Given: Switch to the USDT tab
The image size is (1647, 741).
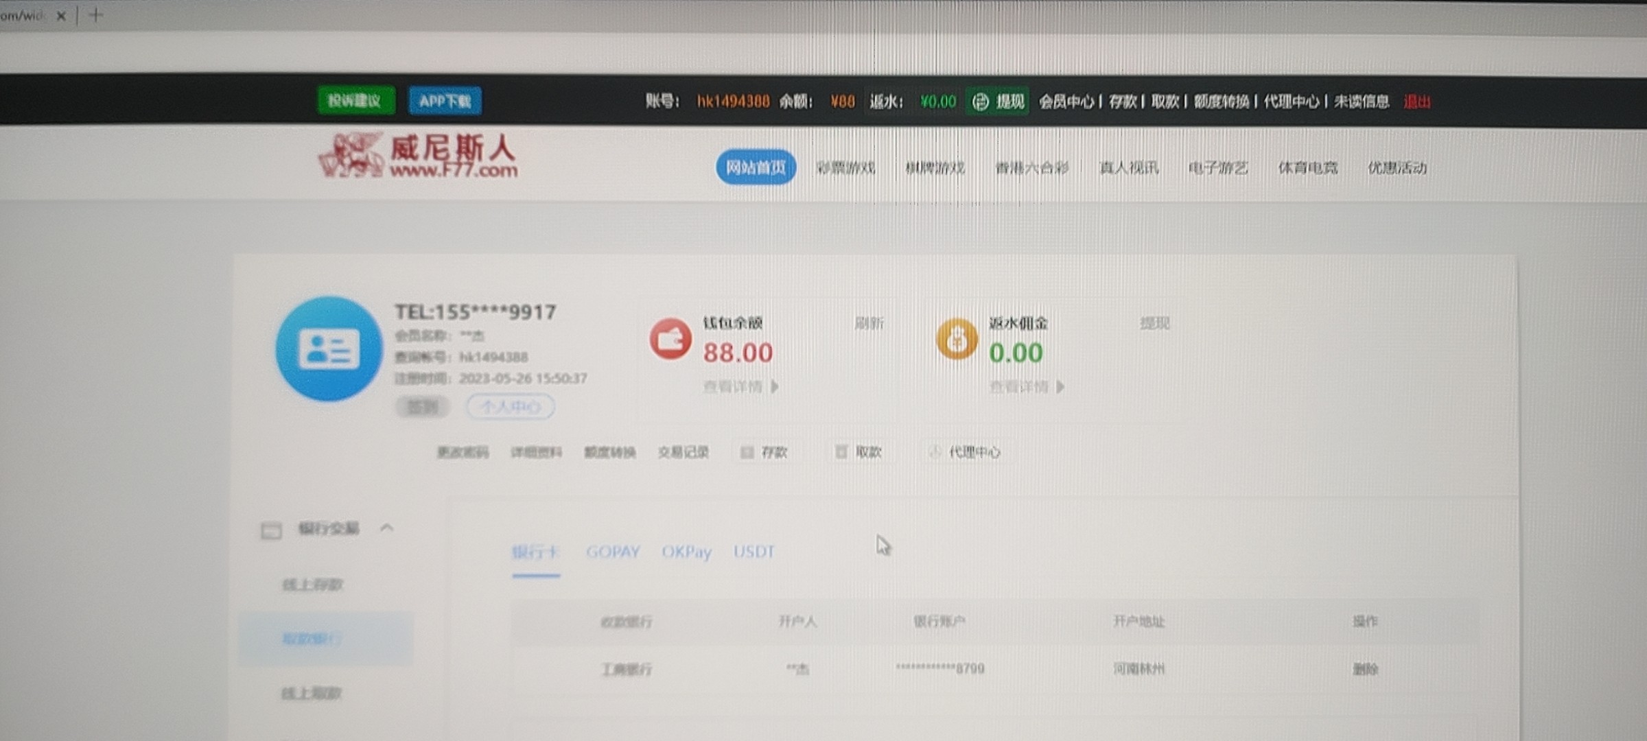Looking at the screenshot, I should point(754,552).
